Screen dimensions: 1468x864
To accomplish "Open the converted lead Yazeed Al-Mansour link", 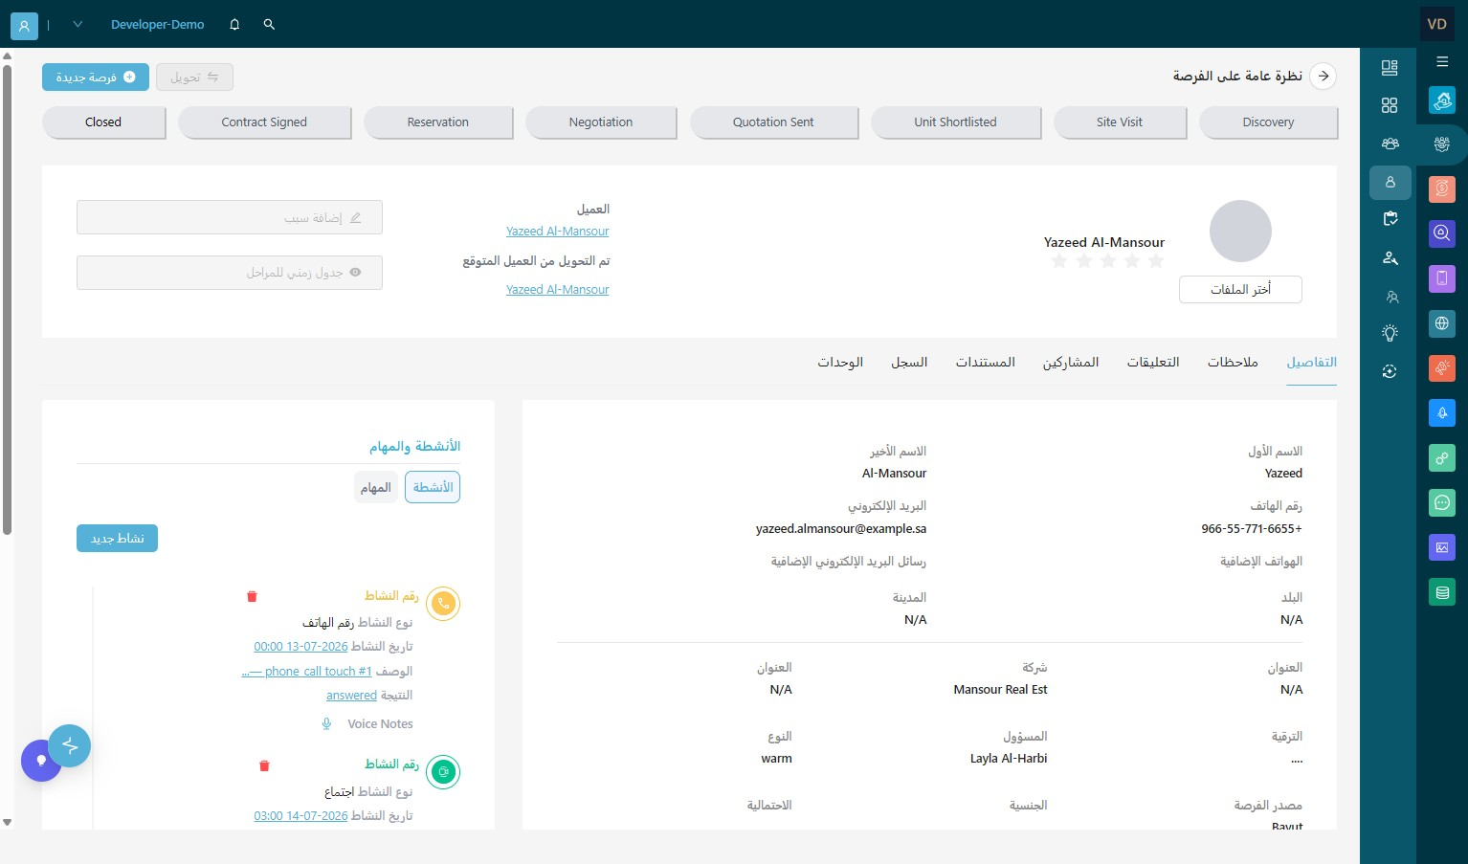I will [x=557, y=290].
